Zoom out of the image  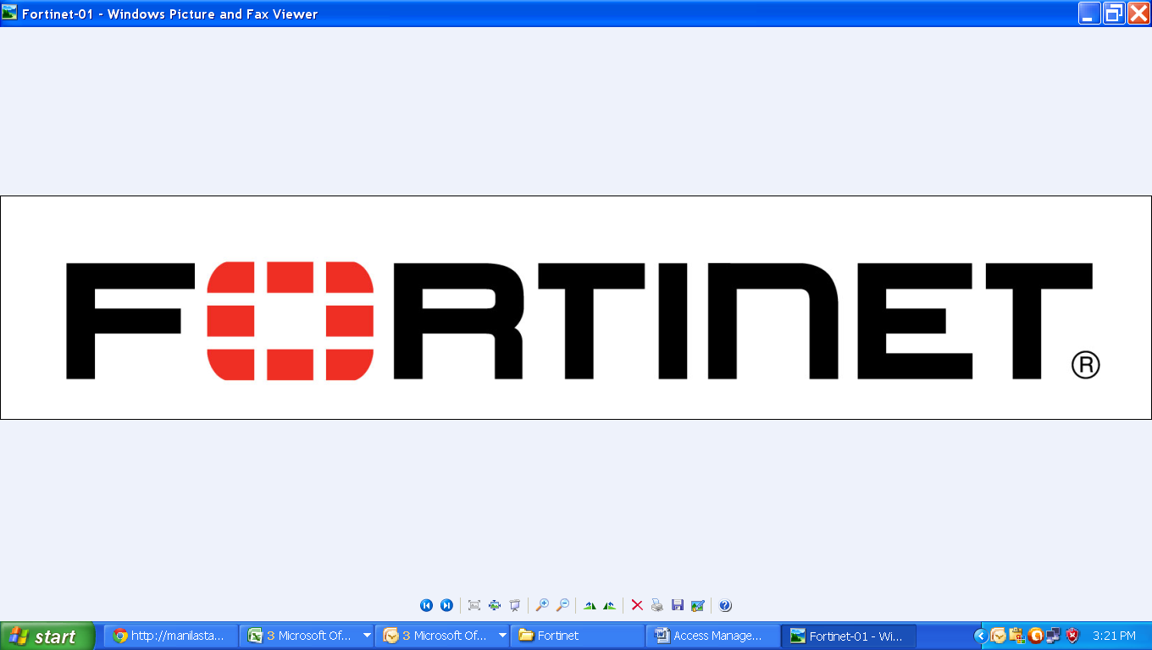tap(562, 605)
